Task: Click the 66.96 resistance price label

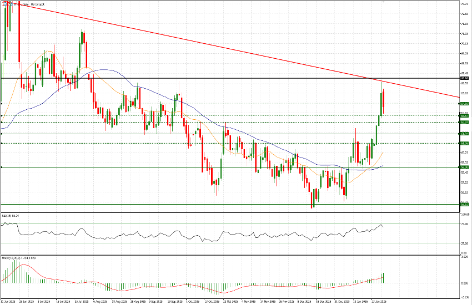Action: (x=465, y=78)
